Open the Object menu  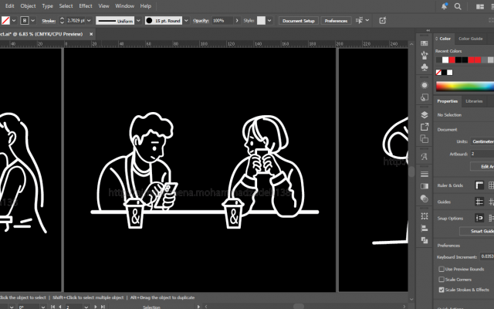pos(28,6)
